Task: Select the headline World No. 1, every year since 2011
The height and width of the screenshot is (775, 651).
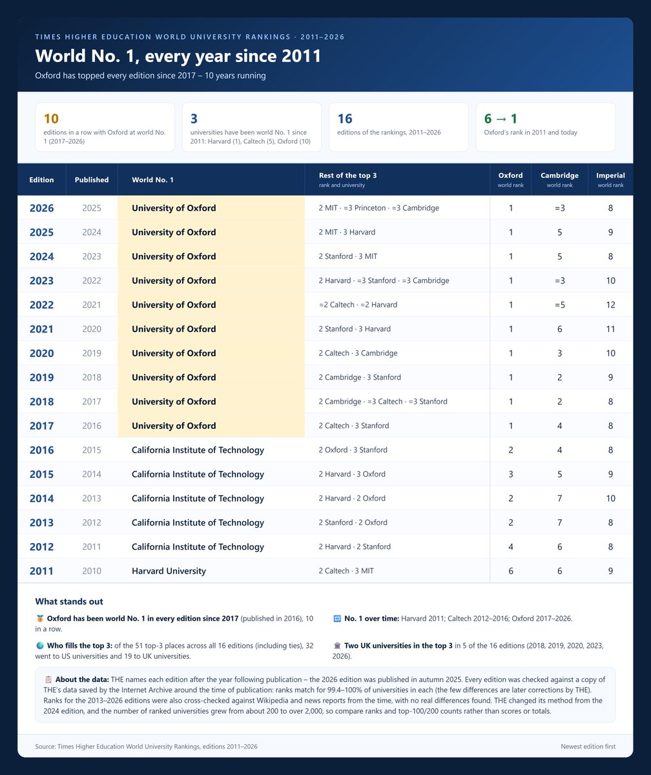Action: pyautogui.click(x=178, y=56)
